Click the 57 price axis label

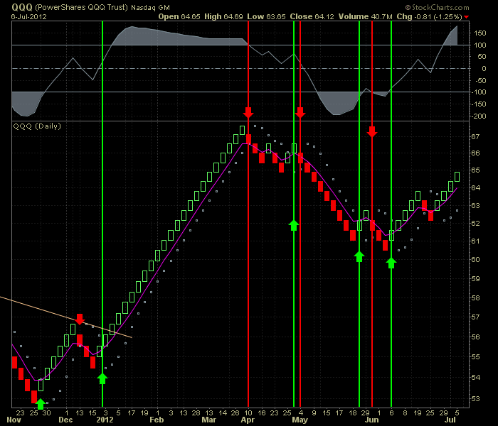coord(475,317)
